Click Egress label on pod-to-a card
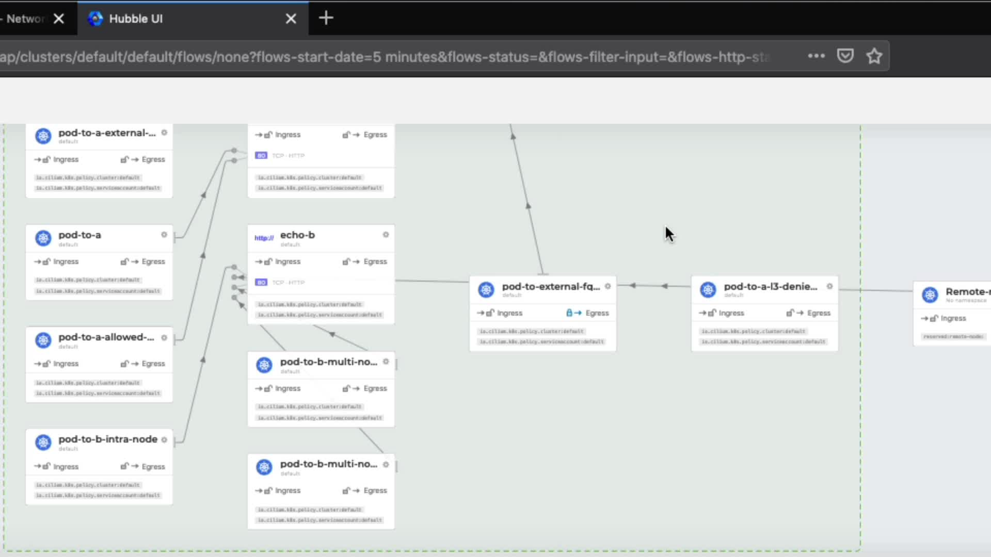Viewport: 991px width, 557px height. [x=153, y=261]
